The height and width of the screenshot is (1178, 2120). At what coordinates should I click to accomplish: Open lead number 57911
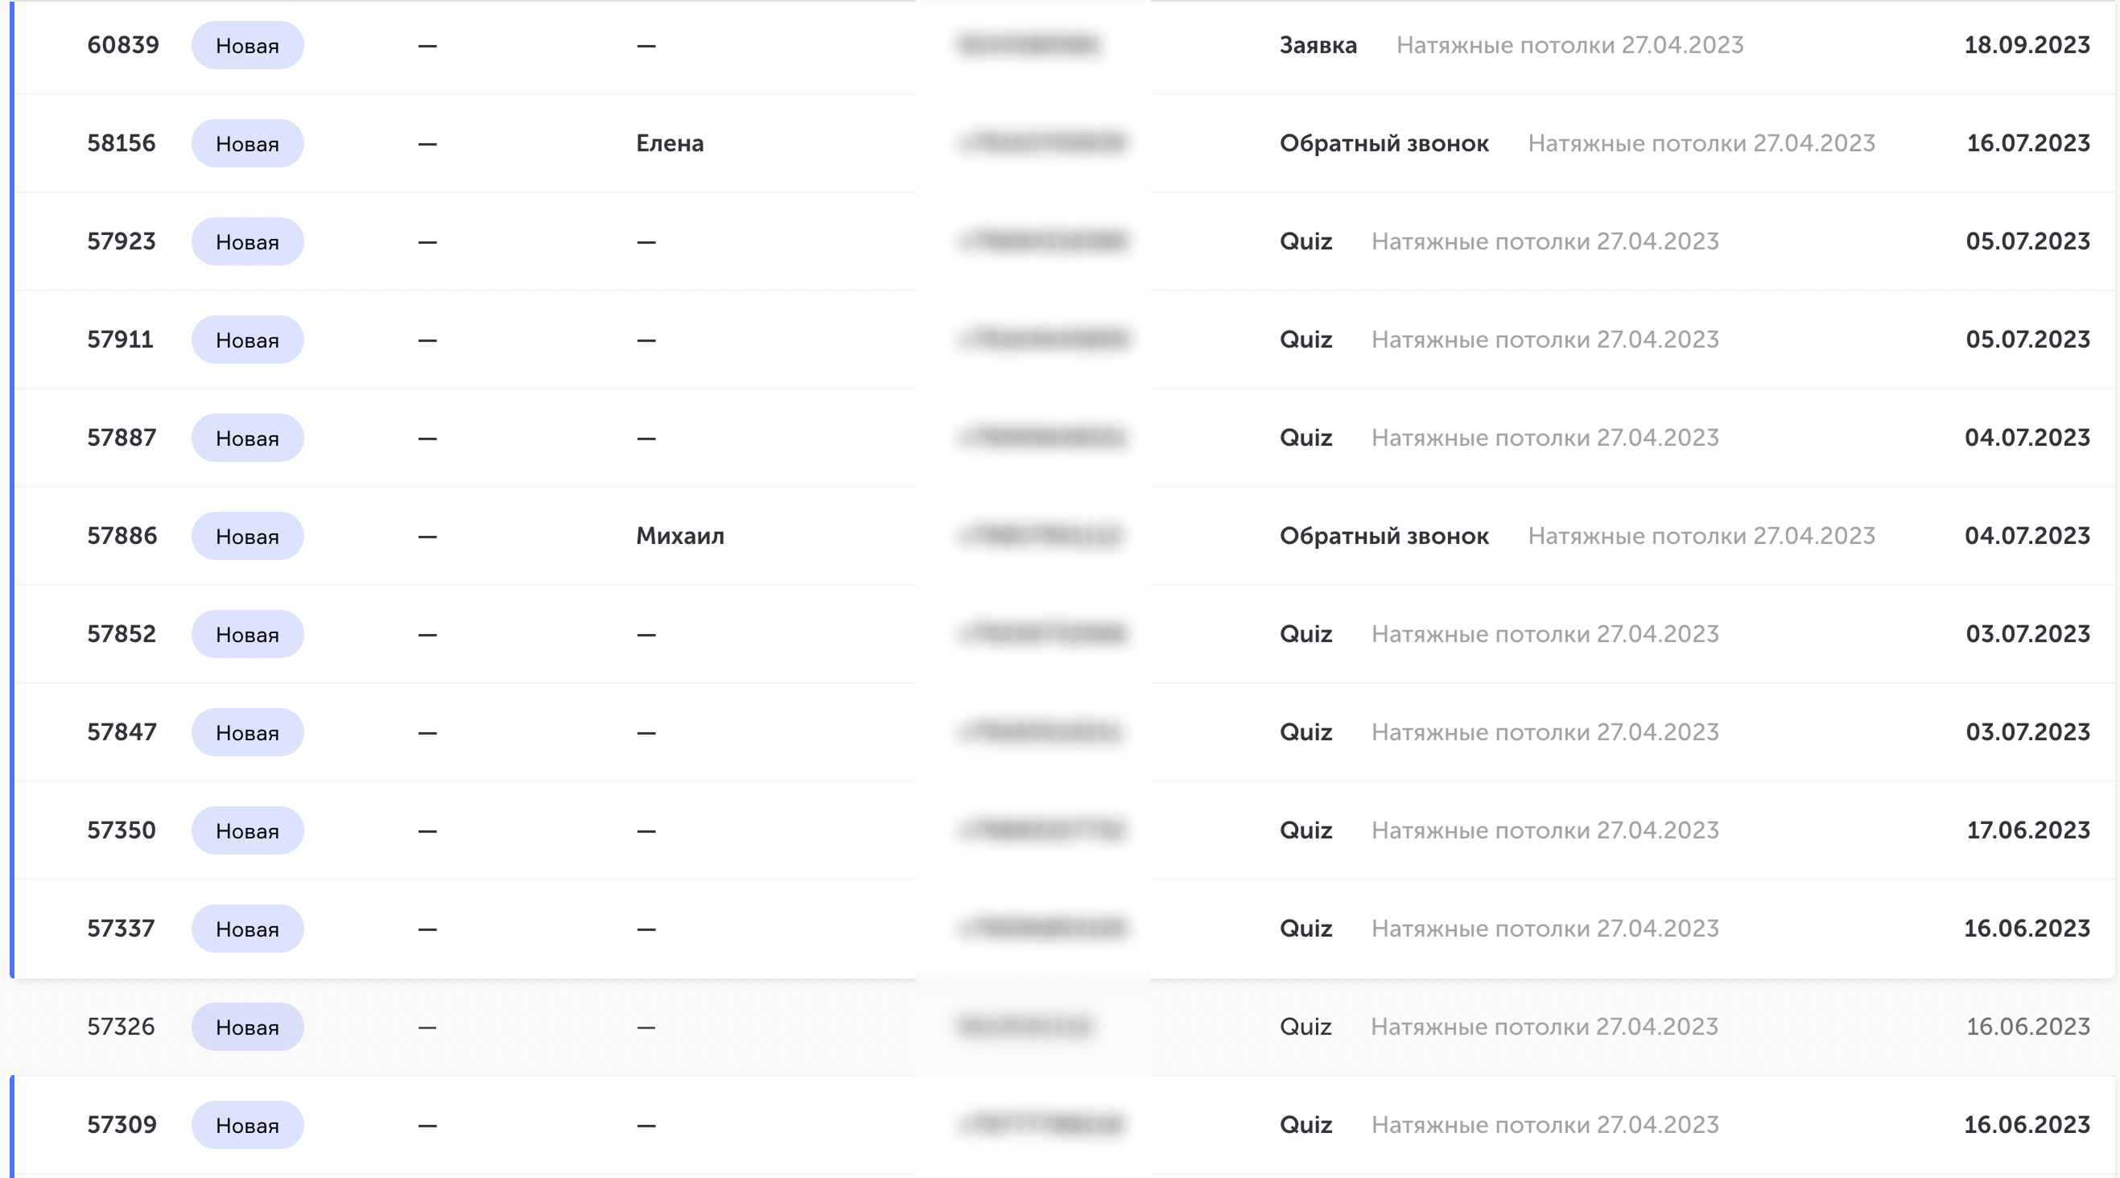point(120,340)
